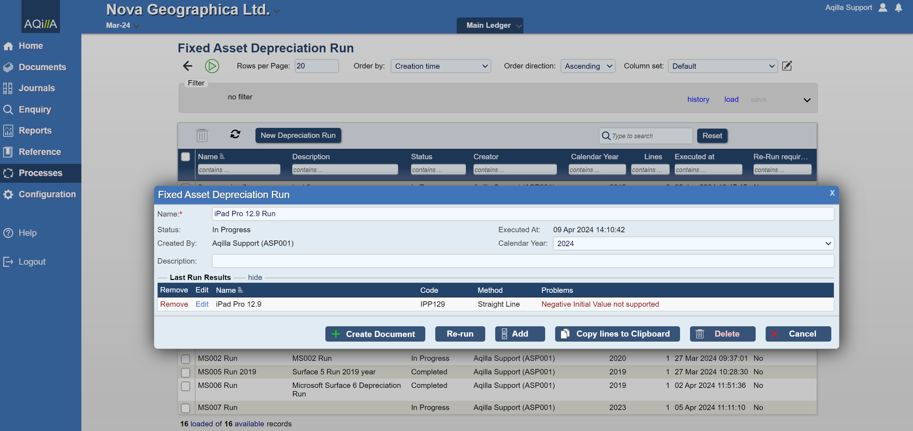Screen dimensions: 913x431
Task: Click the green run play icon
Action: (x=212, y=66)
